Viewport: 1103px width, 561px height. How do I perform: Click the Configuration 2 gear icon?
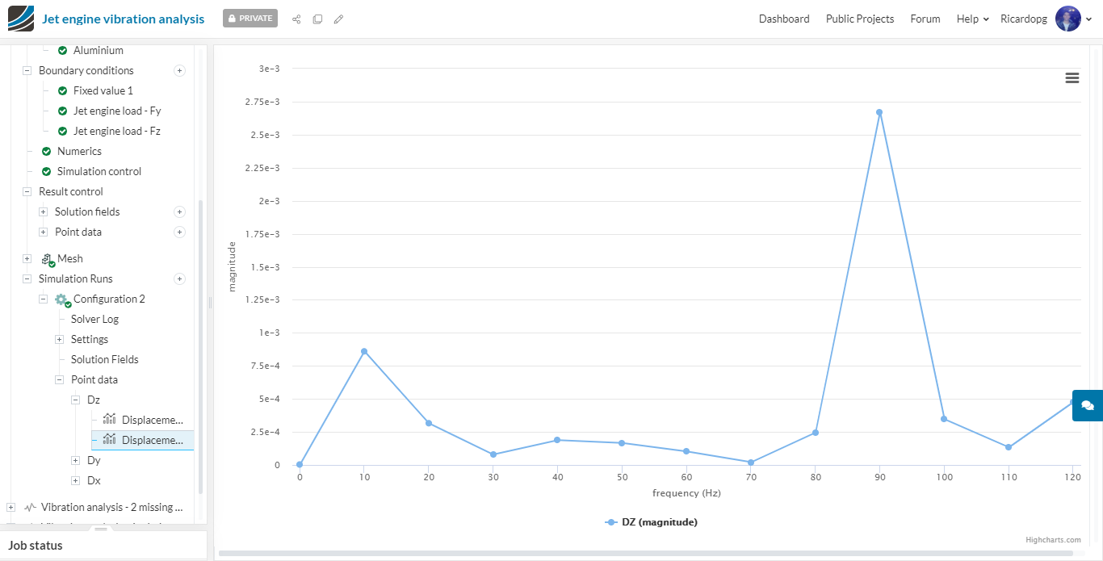pyautogui.click(x=62, y=299)
